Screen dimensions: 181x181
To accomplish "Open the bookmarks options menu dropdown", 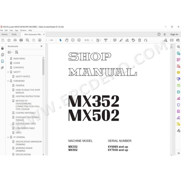I will pyautogui.click(x=10, y=52).
